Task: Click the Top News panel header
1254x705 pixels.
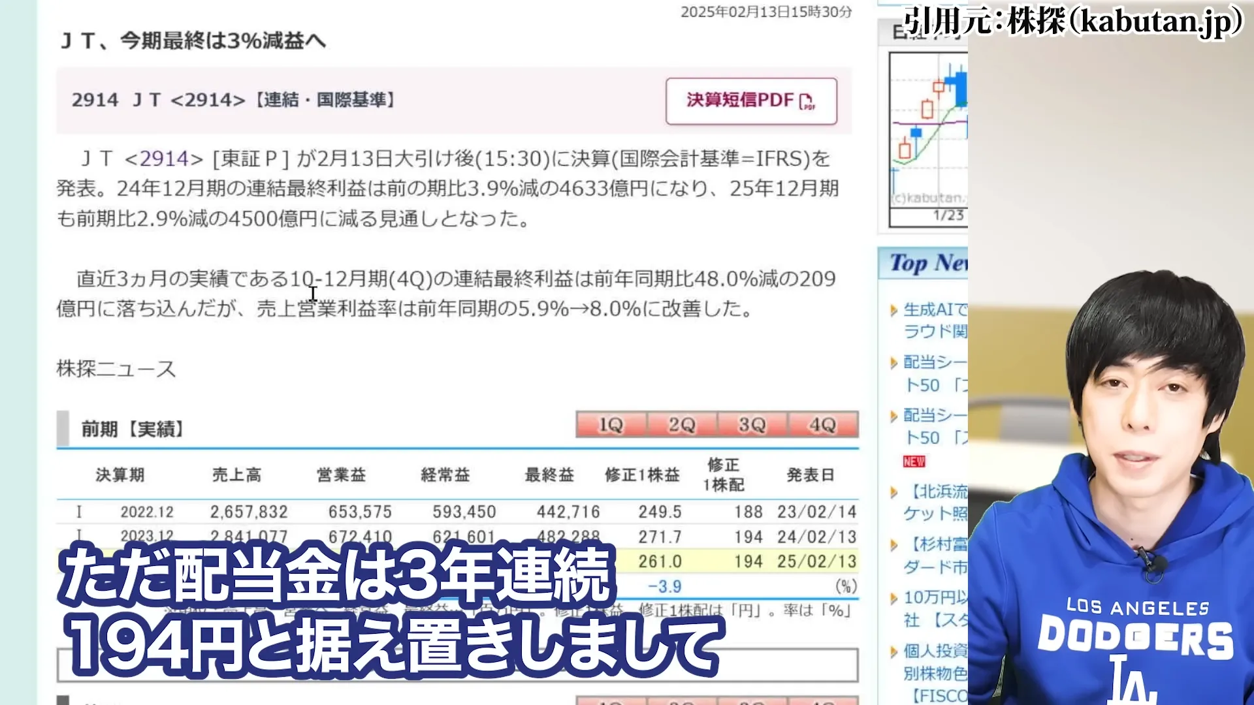Action: (x=924, y=263)
